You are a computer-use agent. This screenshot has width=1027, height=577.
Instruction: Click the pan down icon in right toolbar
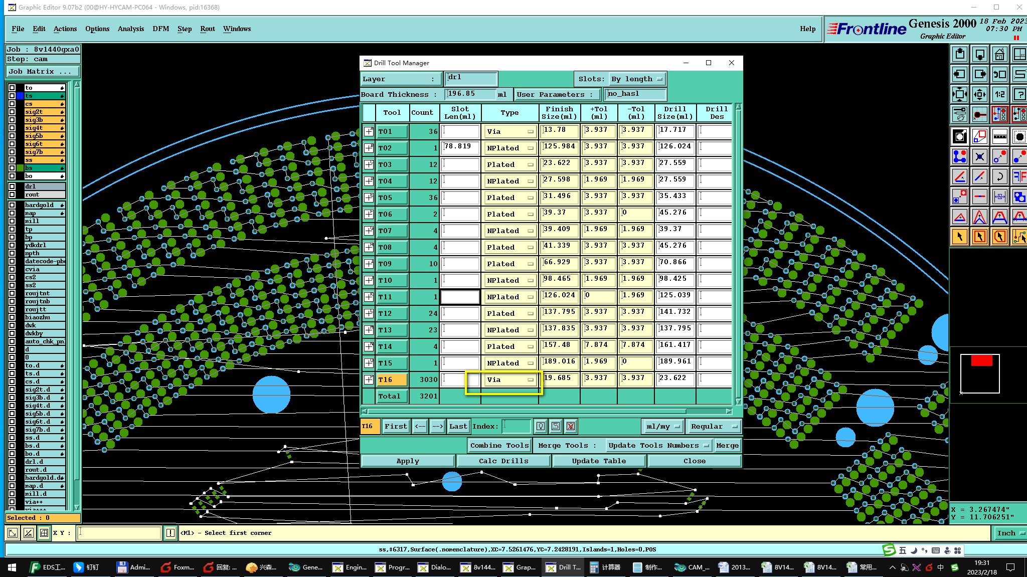[x=979, y=54]
